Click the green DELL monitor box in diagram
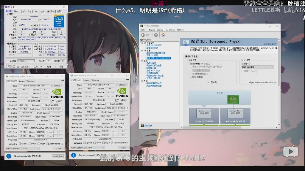This screenshot has height=171, width=305. point(233,99)
